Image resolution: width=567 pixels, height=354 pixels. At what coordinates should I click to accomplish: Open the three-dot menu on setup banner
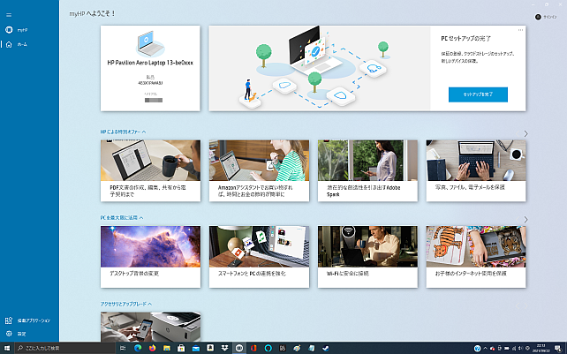tap(521, 30)
